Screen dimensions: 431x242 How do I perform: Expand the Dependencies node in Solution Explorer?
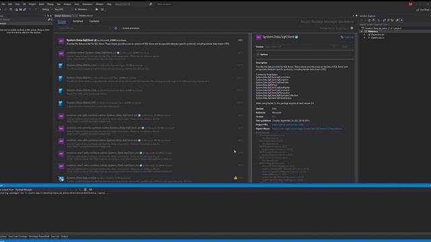(x=365, y=34)
